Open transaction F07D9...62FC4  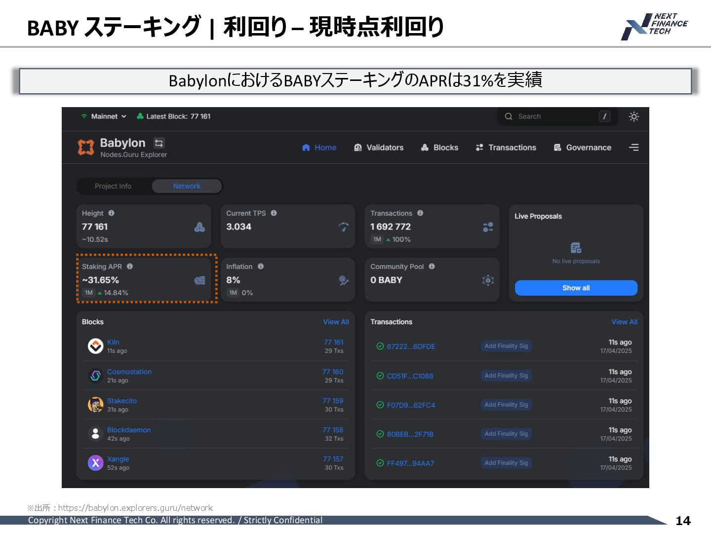point(411,405)
